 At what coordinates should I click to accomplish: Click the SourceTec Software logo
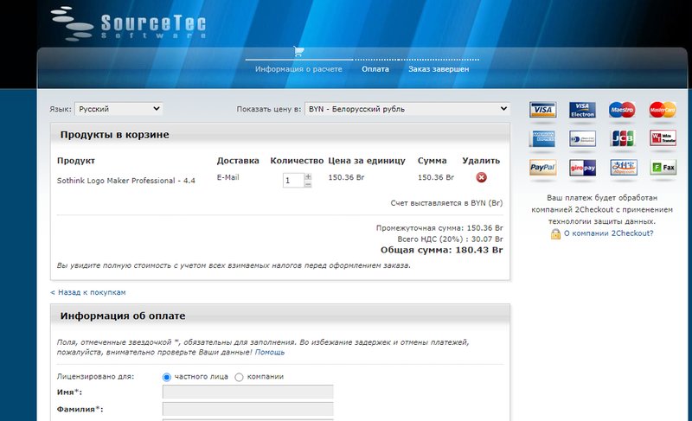[x=128, y=24]
